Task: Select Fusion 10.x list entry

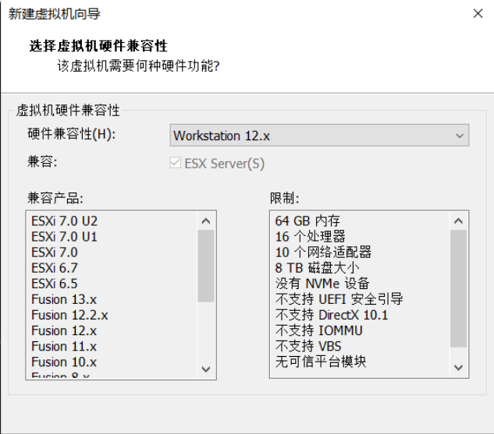Action: pos(64,362)
